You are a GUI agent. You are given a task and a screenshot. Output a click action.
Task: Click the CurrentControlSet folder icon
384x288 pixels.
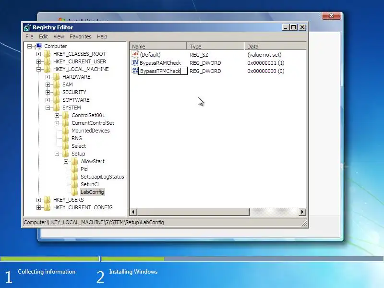pyautogui.click(x=66, y=123)
